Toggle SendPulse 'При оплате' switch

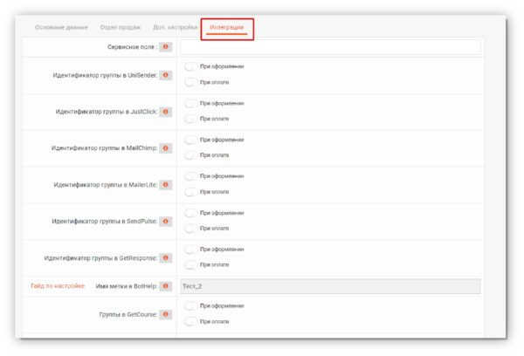(190, 228)
